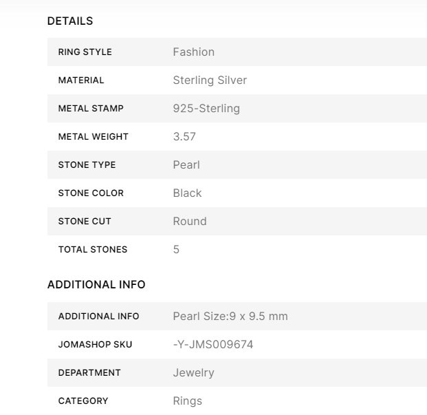This screenshot has width=427, height=415.
Task: Select the Fashion ring style value
Action: coord(194,52)
